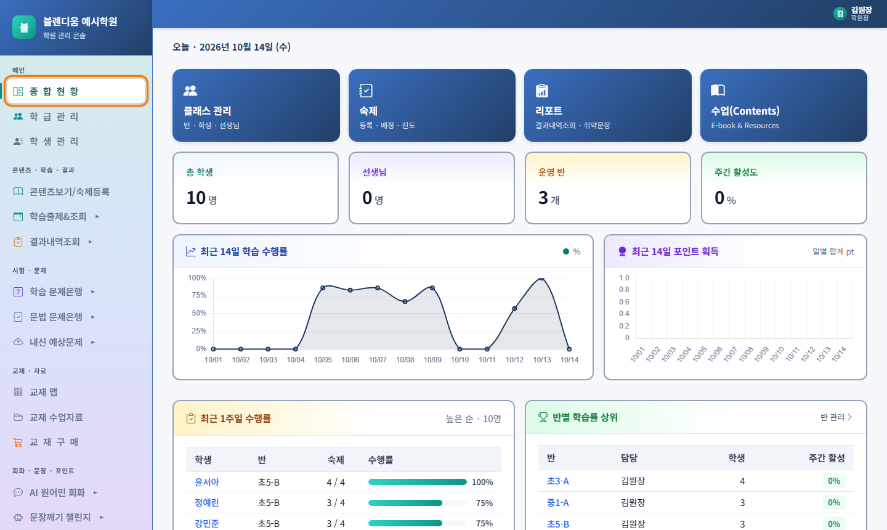Viewport: 887px width, 530px height.
Task: Open 교재 수업자료 menu item
Action: point(76,417)
